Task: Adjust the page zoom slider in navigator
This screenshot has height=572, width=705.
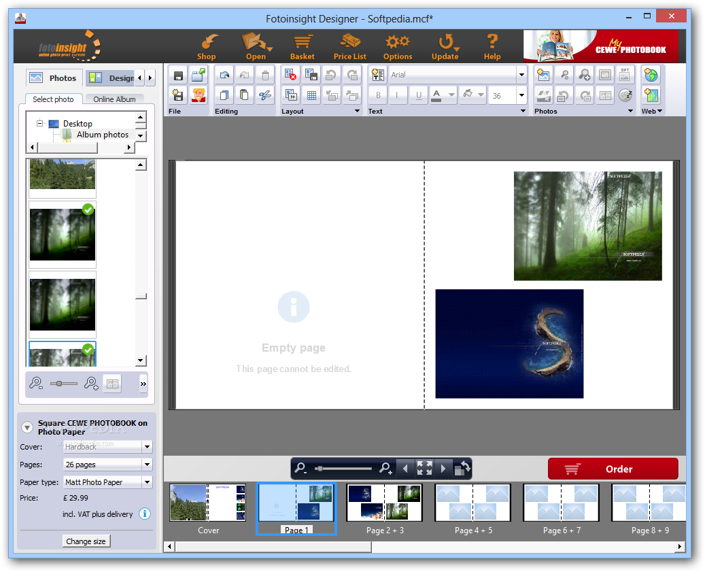Action: tap(343, 469)
